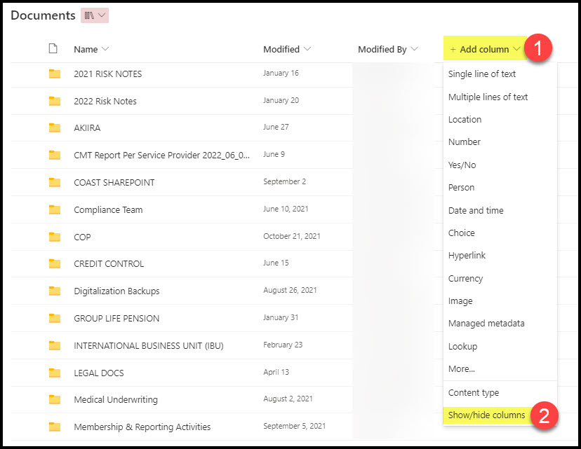The width and height of the screenshot is (581, 449).
Task: Click the file type column header icon
Action: [53, 49]
